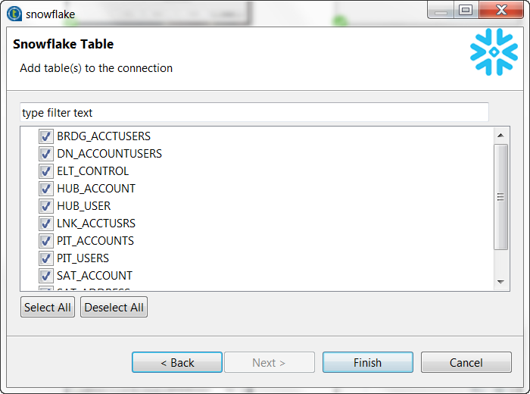This screenshot has height=394, width=530.
Task: Uncheck the ELT_CONTROL table checkbox
Action: pos(46,171)
